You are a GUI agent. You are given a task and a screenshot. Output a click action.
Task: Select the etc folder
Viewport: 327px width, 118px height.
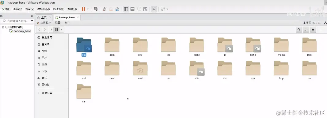tap(168, 47)
